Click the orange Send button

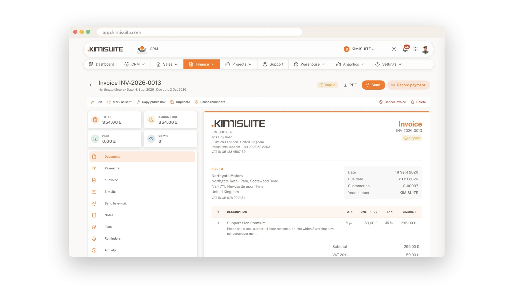coord(373,85)
